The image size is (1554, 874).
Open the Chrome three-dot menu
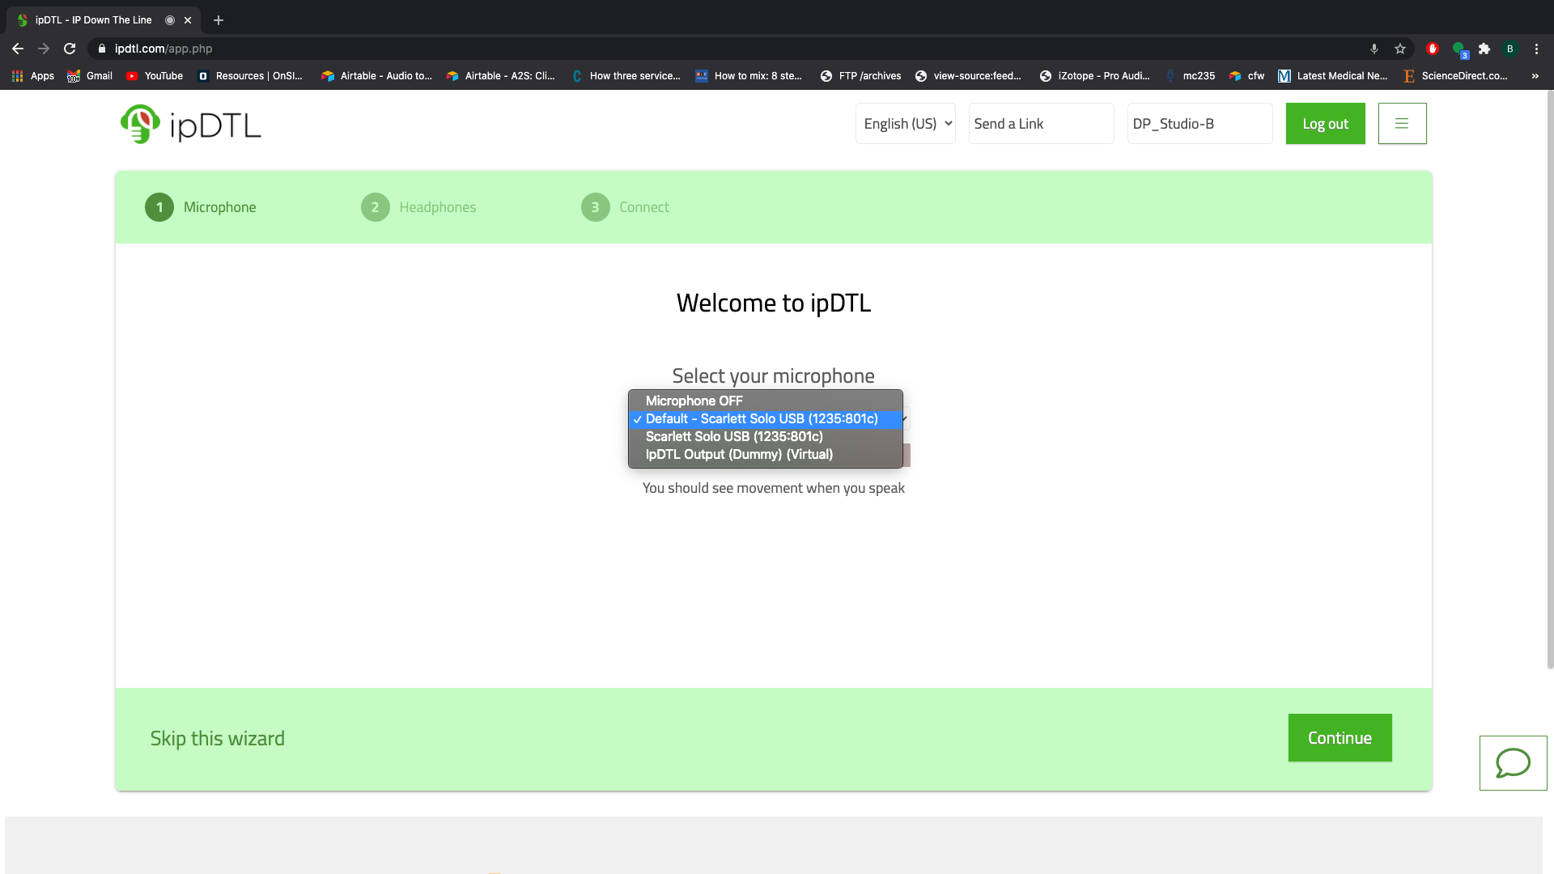click(x=1536, y=49)
